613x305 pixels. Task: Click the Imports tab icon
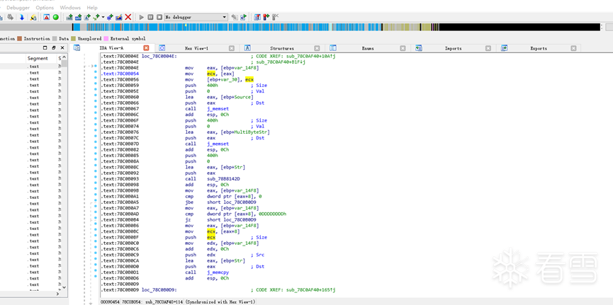coord(419,48)
